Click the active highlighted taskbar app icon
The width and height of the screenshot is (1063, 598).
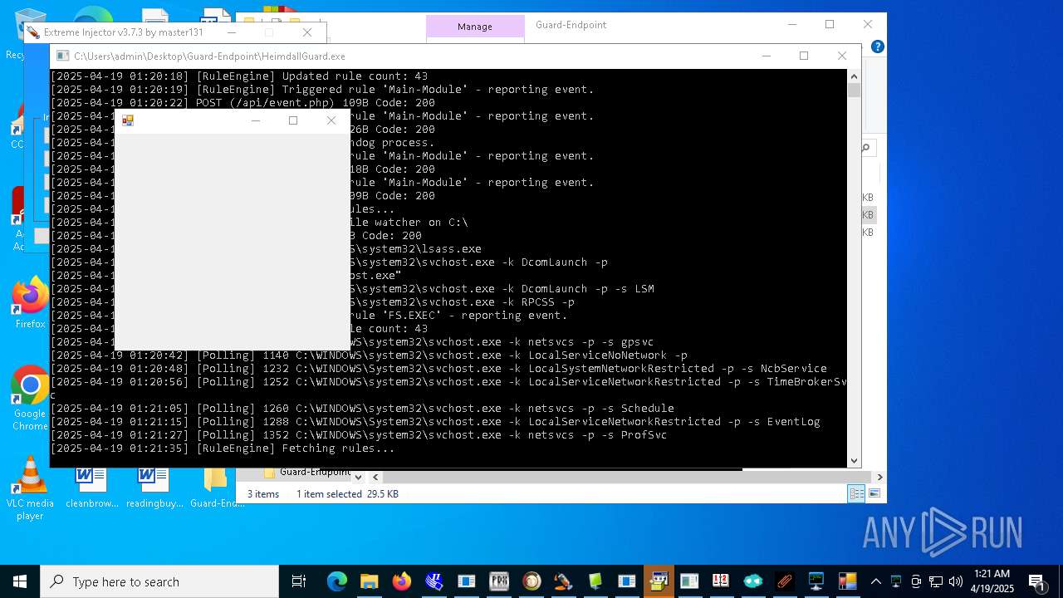[659, 581]
